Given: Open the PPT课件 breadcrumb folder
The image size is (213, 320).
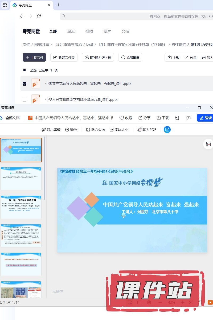Looking at the screenshot, I should pos(179,45).
